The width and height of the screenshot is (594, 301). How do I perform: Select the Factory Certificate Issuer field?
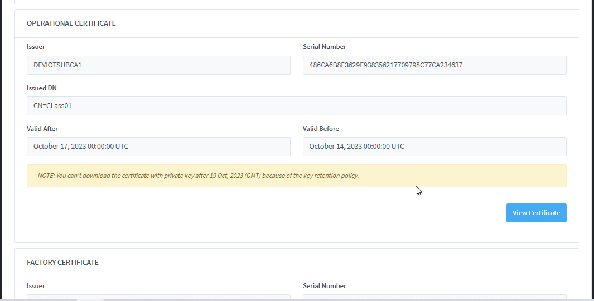coord(158,297)
